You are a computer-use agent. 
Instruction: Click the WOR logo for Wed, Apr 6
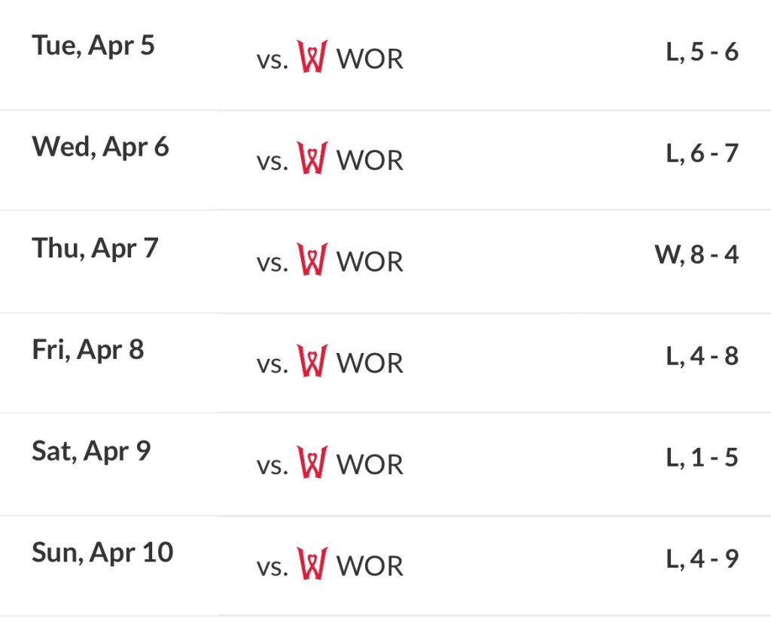[x=312, y=159]
